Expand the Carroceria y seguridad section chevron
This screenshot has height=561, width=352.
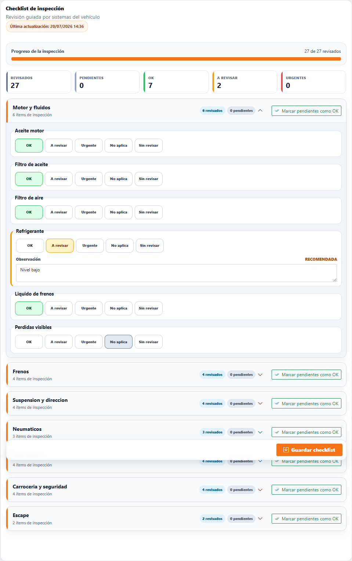click(260, 490)
